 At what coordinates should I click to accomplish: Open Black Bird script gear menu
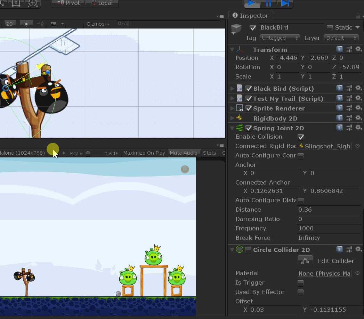click(358, 88)
